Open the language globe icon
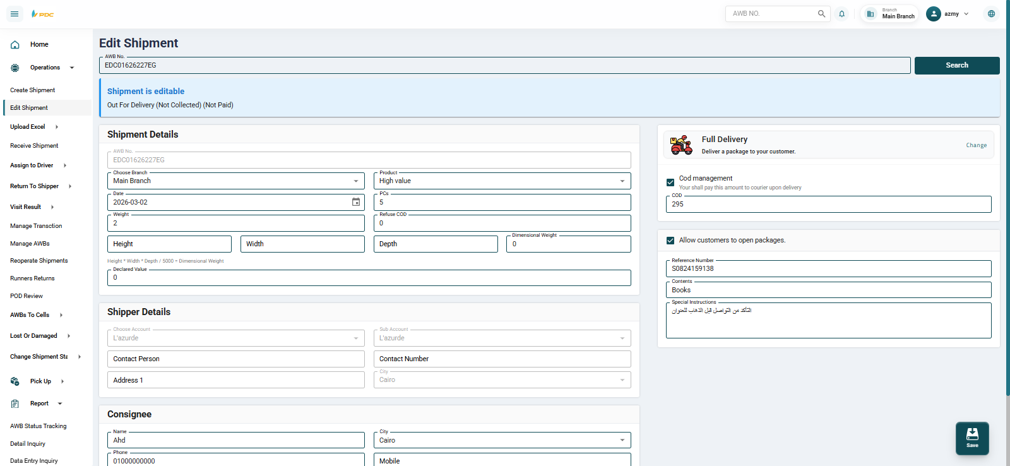The width and height of the screenshot is (1010, 466). [x=992, y=14]
